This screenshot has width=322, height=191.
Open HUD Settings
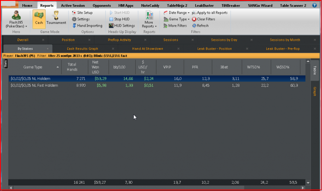coord(122,26)
